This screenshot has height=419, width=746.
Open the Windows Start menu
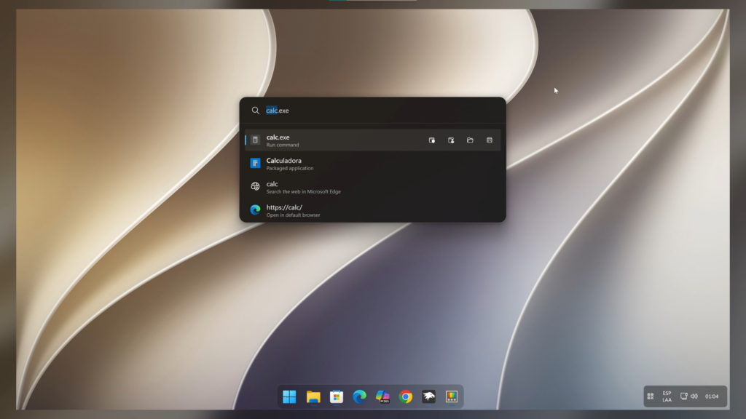(289, 396)
